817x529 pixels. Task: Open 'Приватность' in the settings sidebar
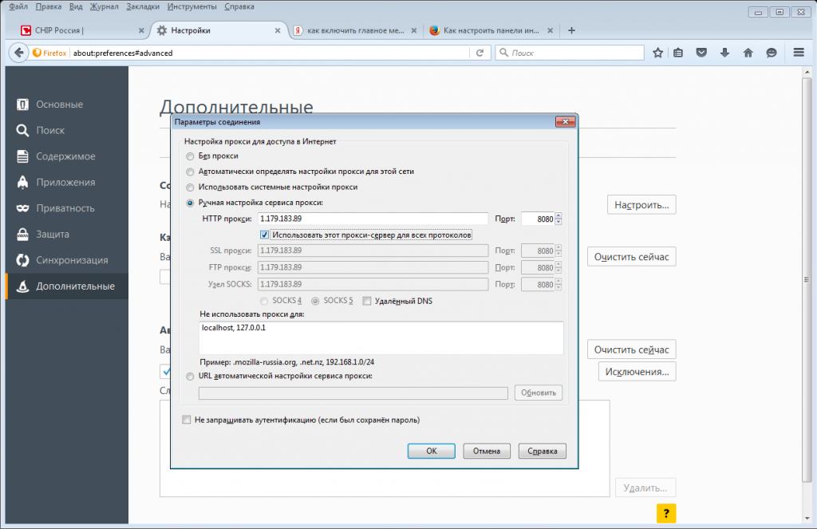(x=65, y=208)
